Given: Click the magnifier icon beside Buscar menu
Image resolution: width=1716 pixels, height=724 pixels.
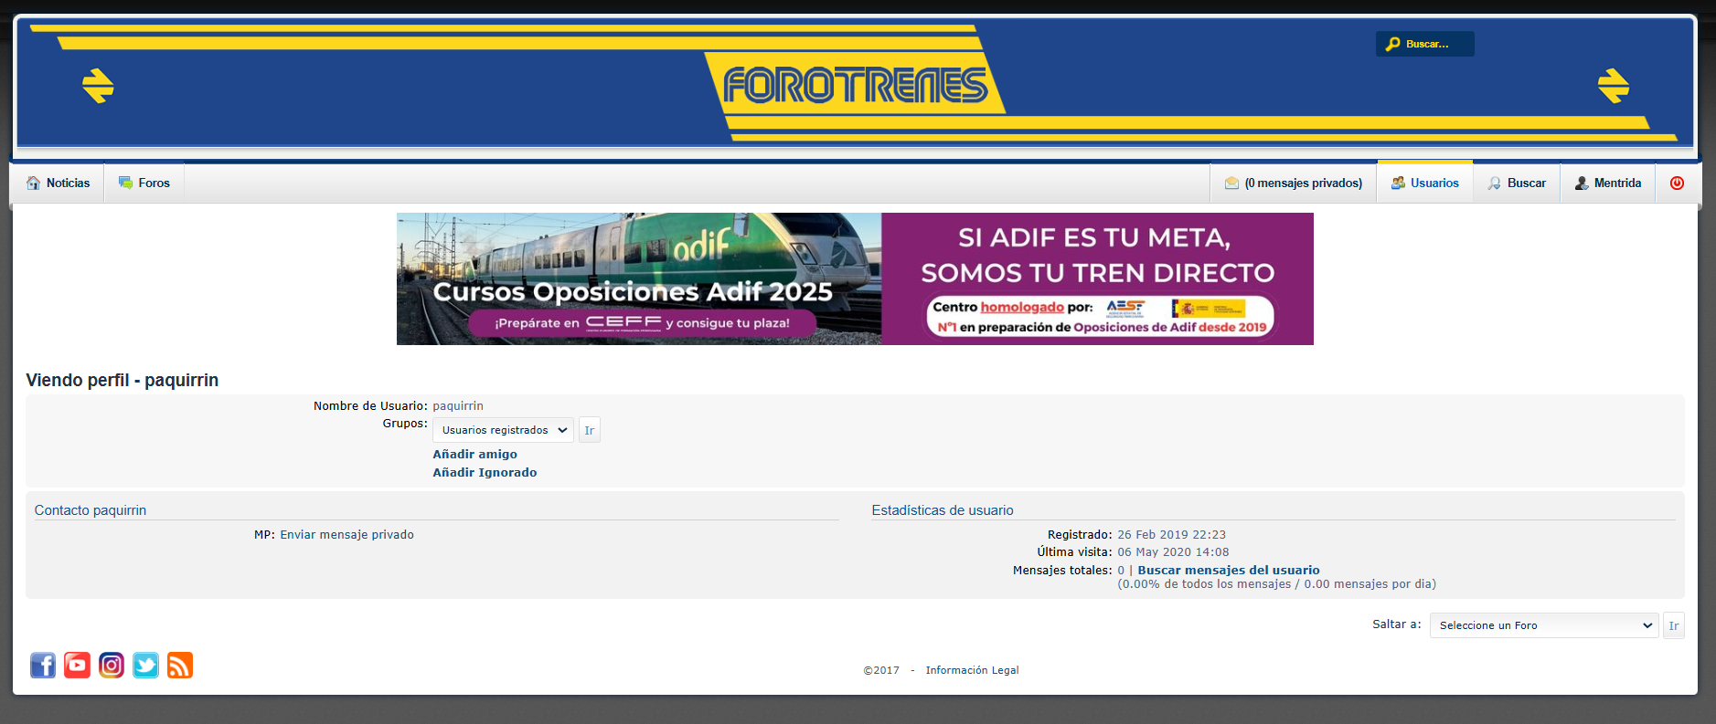Looking at the screenshot, I should tap(1494, 183).
